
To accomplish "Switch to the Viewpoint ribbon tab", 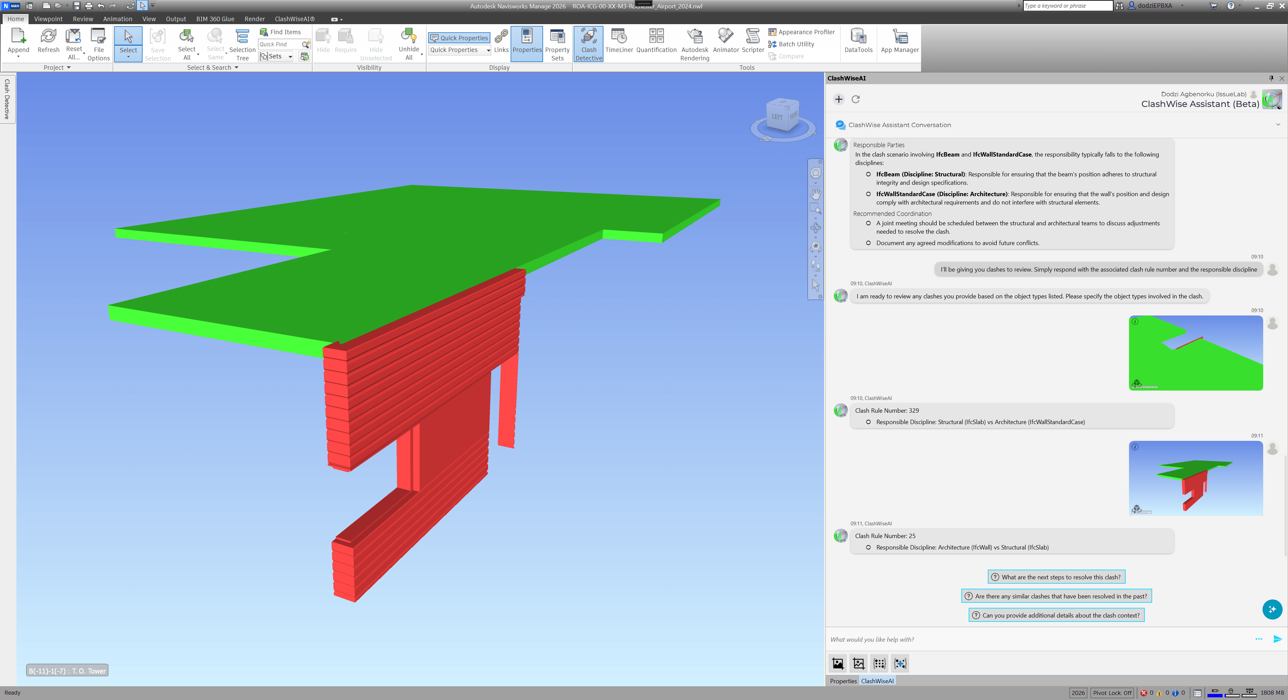I will pyautogui.click(x=48, y=19).
